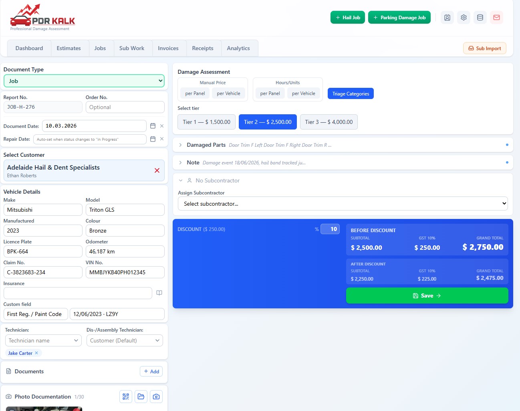Open Dis-/Assembly Technician dropdown
The height and width of the screenshot is (411, 520).
[125, 340]
